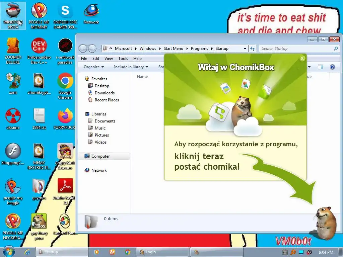
Task: Click the Explorer Forward arrow button
Action: pos(92,49)
